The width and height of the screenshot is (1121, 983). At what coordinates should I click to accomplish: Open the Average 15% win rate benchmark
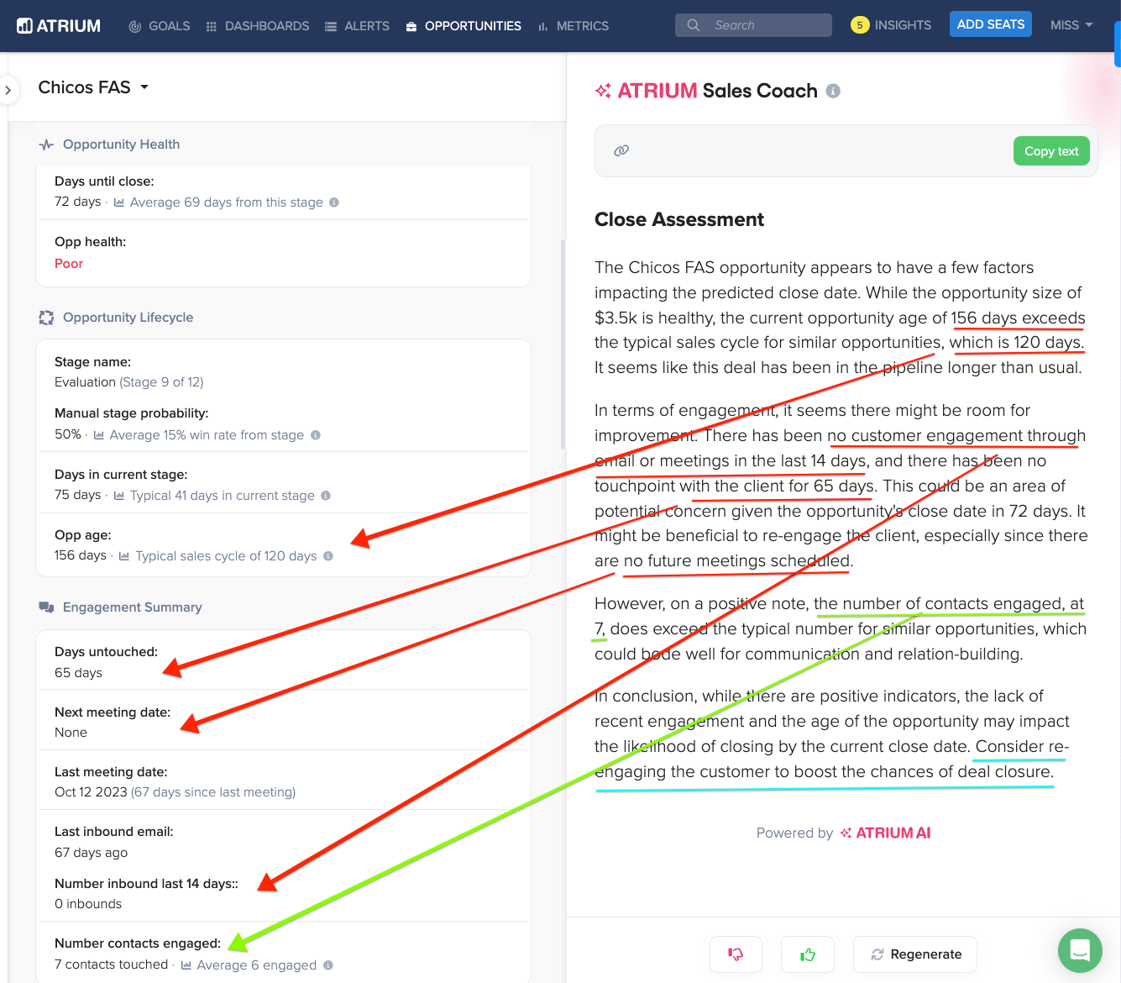[207, 435]
